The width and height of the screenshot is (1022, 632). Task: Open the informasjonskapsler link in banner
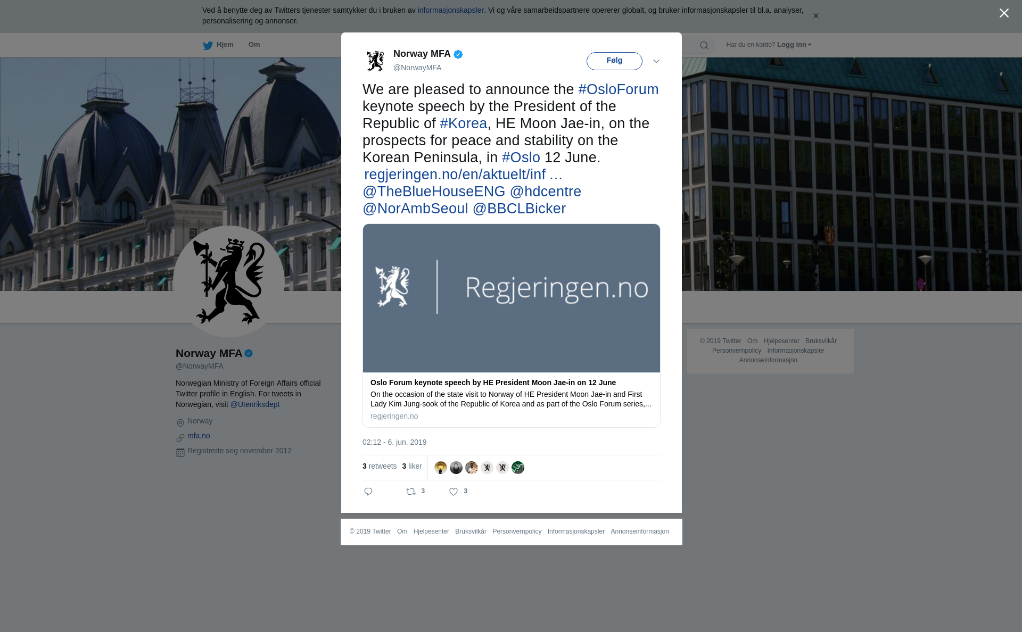(x=450, y=10)
